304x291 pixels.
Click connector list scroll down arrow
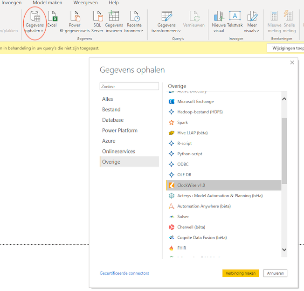pos(284,249)
